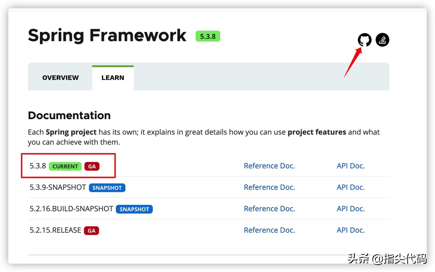435x272 pixels.
Task: Open Reference Doc. for 5.2.16.BUILD-SNAPSHOT
Action: coord(269,208)
